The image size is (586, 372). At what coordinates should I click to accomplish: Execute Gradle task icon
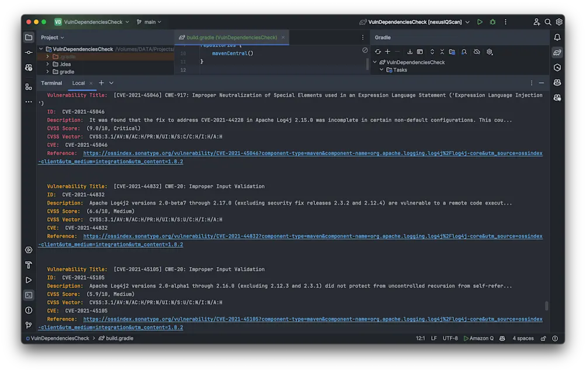click(420, 52)
